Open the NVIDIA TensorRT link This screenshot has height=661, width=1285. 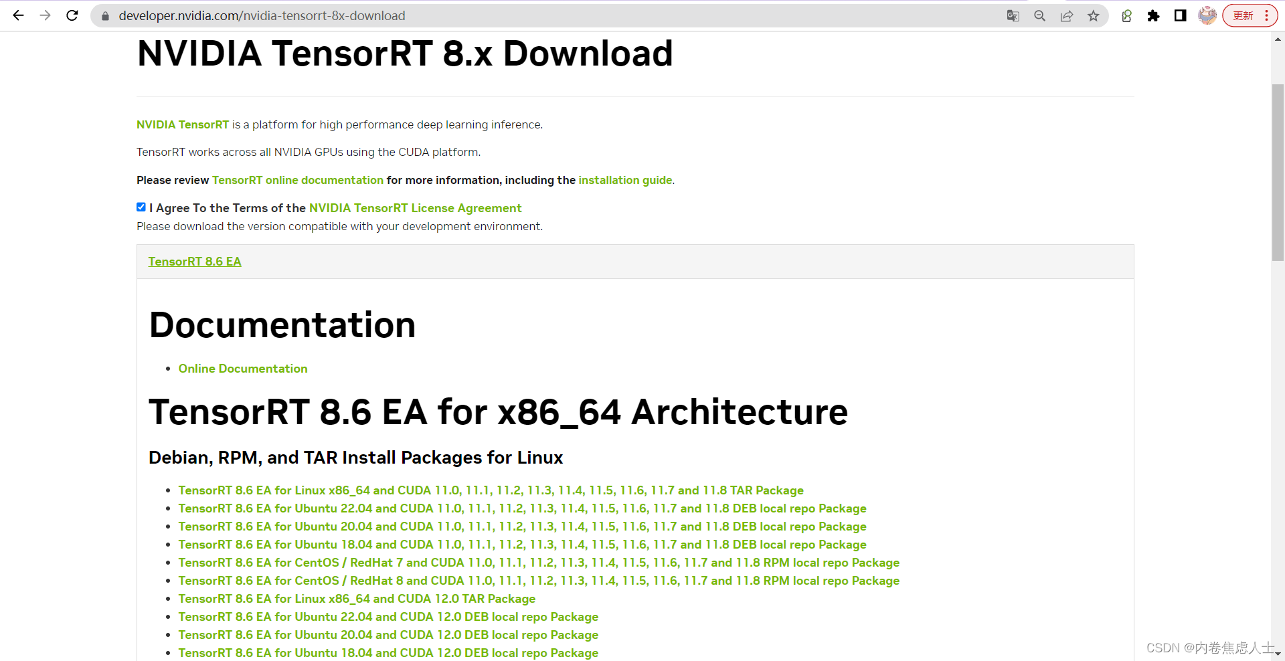(183, 124)
